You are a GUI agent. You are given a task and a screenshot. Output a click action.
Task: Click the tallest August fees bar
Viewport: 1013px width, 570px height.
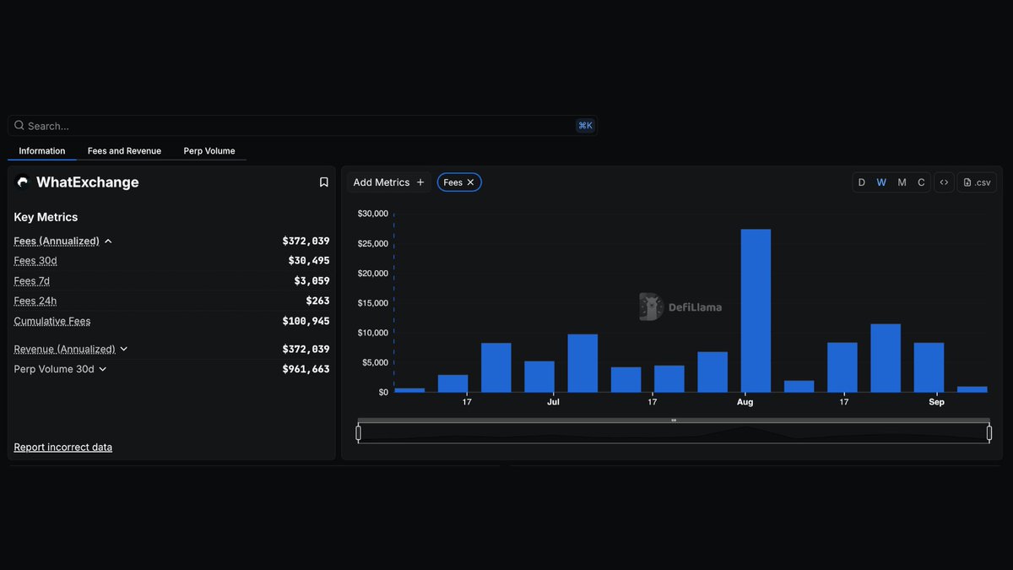point(756,311)
